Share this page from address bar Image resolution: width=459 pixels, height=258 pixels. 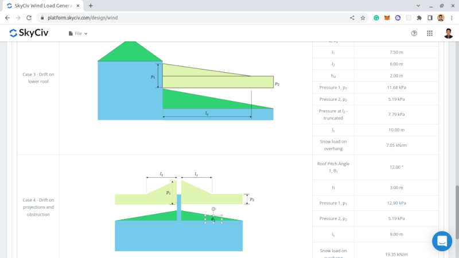pyautogui.click(x=352, y=18)
